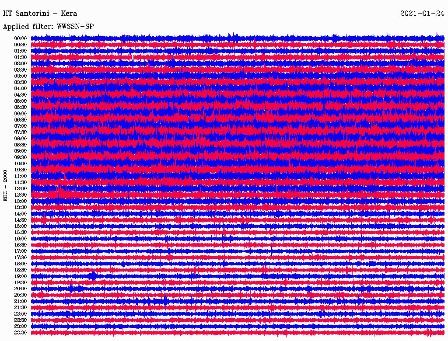Image resolution: width=448 pixels, height=341 pixels.
Task: Click the 04:00 time label
Action: (x=21, y=89)
